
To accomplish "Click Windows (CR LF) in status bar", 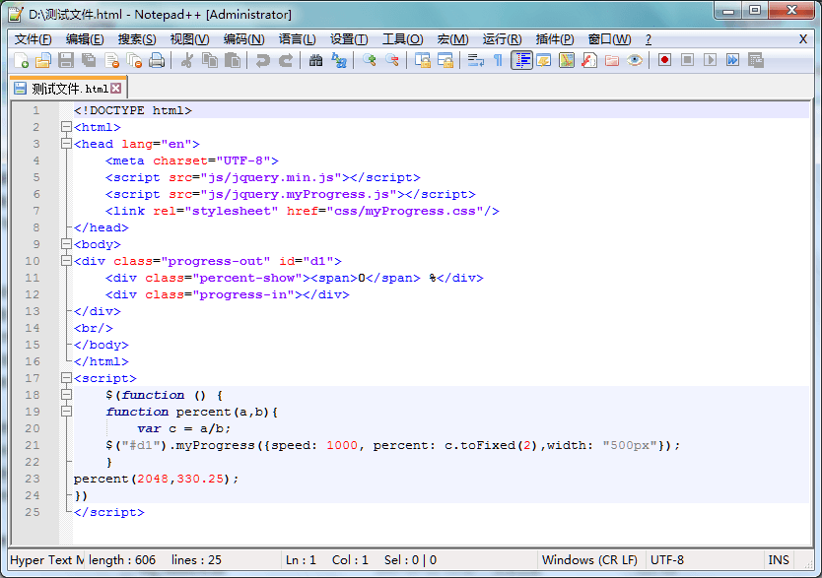I will [589, 559].
